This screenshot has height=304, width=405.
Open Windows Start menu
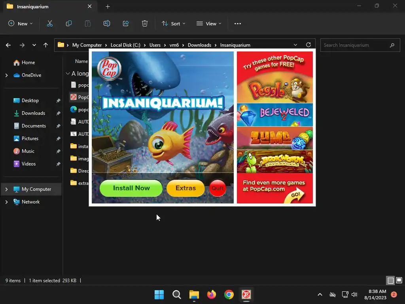point(159,294)
